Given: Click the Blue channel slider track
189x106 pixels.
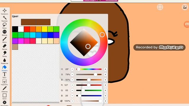Looking at the screenshot, I should [x=89, y=96].
